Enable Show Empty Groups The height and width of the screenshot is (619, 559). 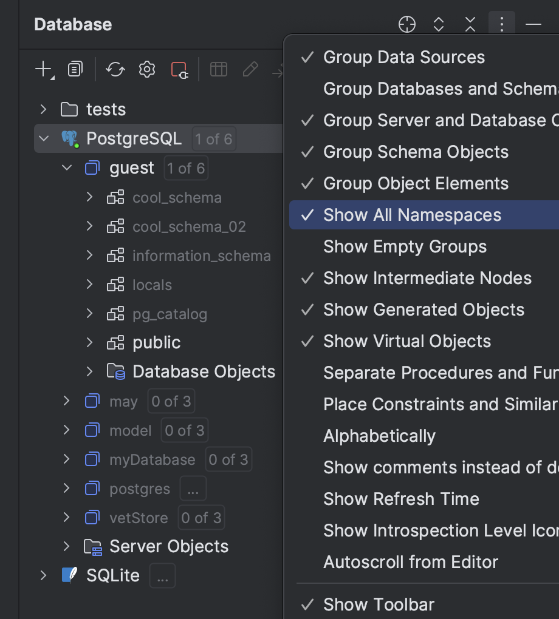[405, 246]
